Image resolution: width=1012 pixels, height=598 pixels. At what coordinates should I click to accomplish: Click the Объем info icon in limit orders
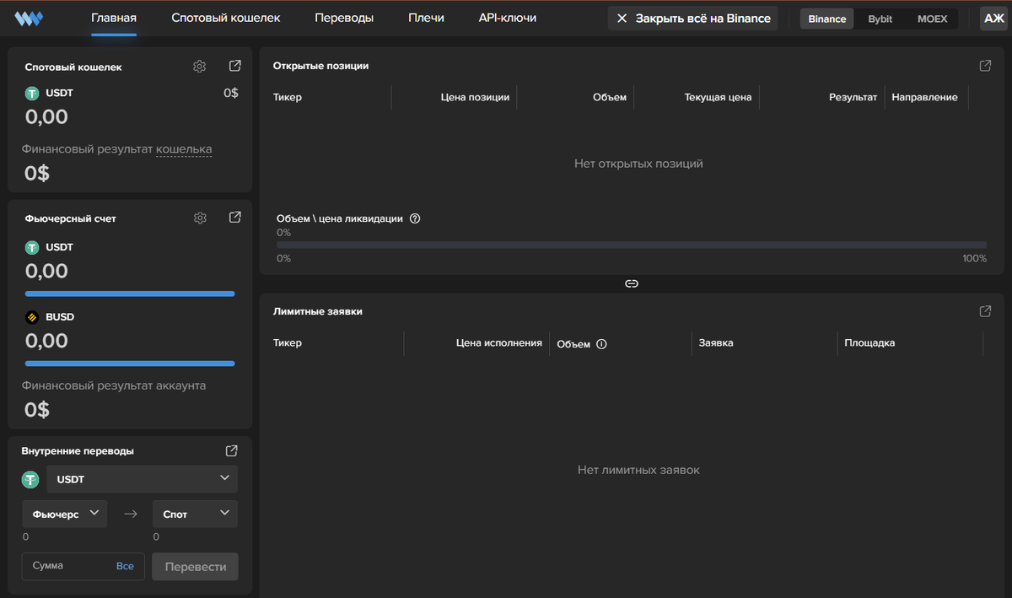[602, 344]
